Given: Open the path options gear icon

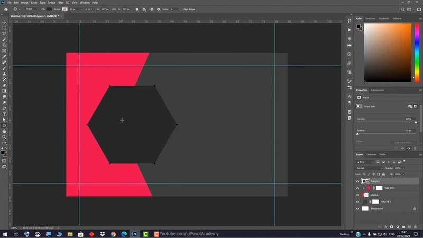Looking at the screenshot, I should (x=159, y=9).
